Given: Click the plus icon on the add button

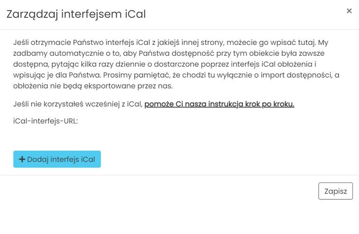Looking at the screenshot, I should pyautogui.click(x=22, y=159).
